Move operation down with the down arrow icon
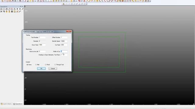This screenshot has height=109, width=195. [x=20, y=9]
